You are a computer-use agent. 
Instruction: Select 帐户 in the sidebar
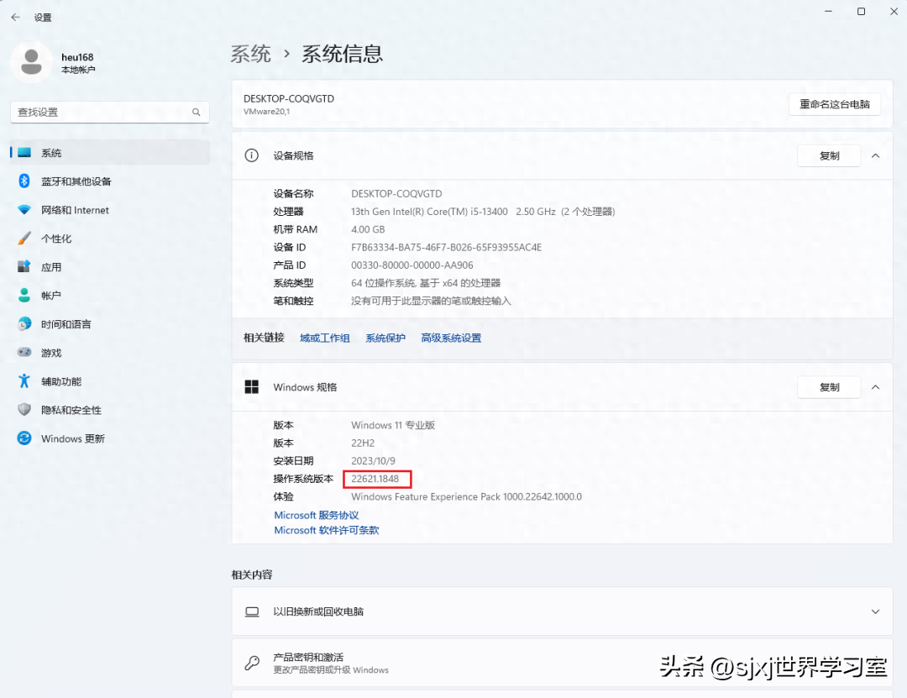110,295
